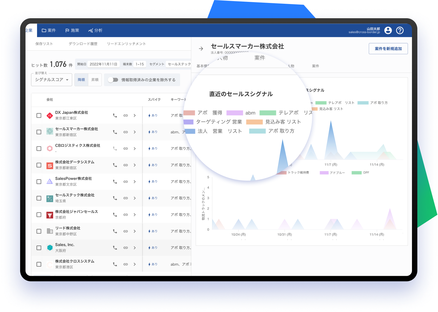Check the リード株式会社 checkbox
This screenshot has height=312, width=438.
click(x=39, y=231)
